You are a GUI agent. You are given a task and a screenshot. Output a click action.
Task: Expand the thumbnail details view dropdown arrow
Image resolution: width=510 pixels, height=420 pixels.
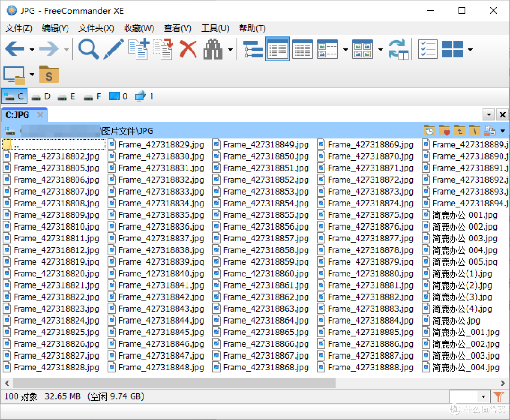coord(345,50)
